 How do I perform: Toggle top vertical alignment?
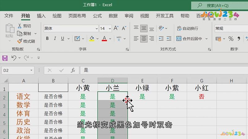136,28
